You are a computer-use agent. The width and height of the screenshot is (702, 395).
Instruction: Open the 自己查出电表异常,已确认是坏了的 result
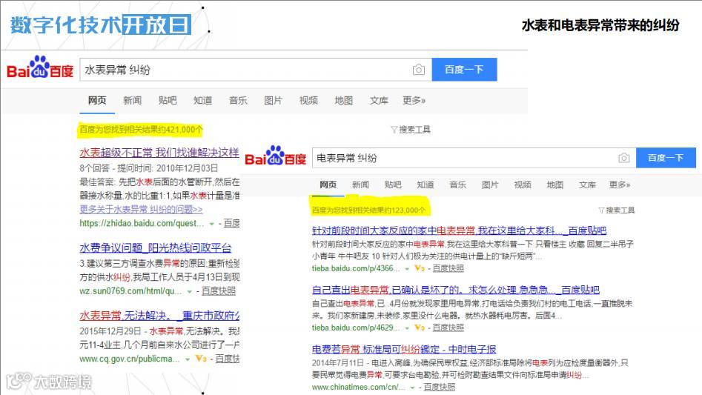point(455,290)
